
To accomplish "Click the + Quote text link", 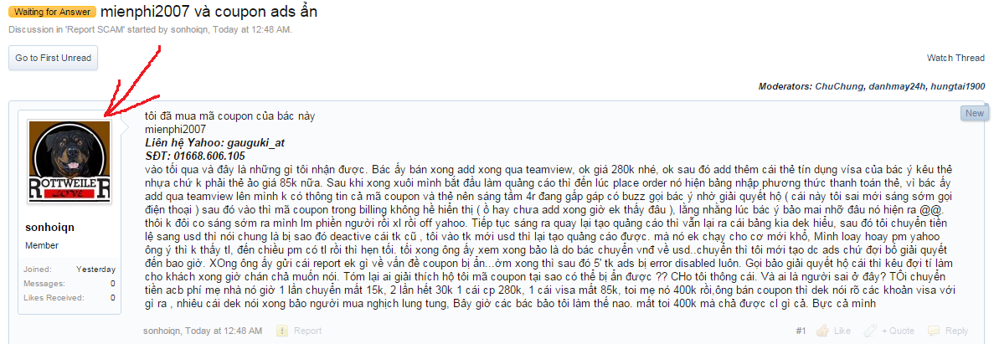I will 898,331.
